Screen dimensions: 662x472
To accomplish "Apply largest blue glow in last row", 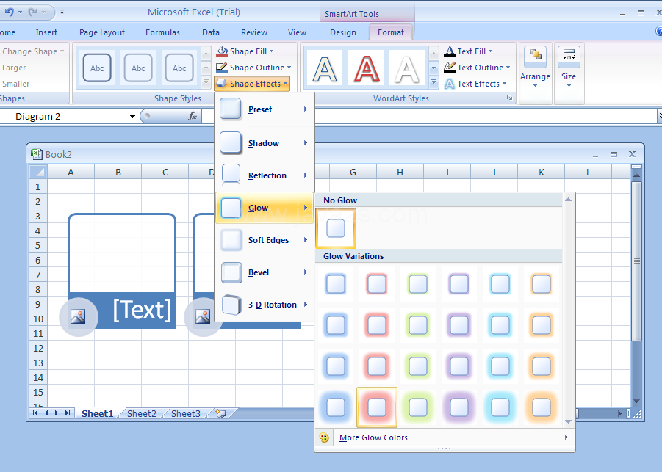I will tap(336, 407).
